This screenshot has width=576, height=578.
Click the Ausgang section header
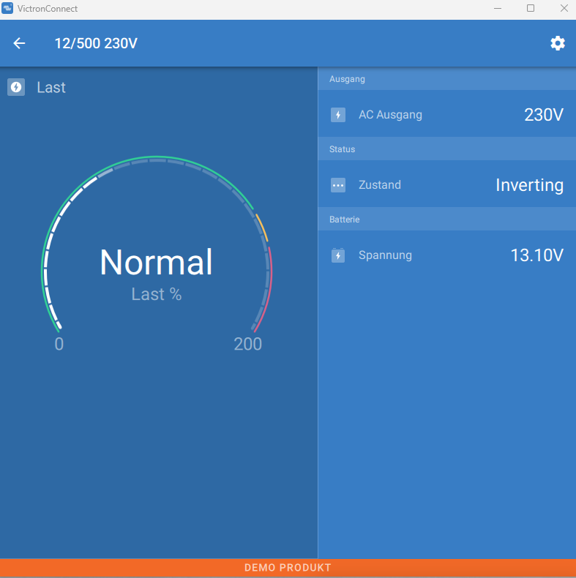click(x=447, y=79)
